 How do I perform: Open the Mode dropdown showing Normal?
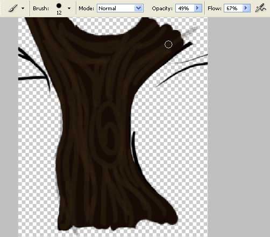click(x=120, y=8)
